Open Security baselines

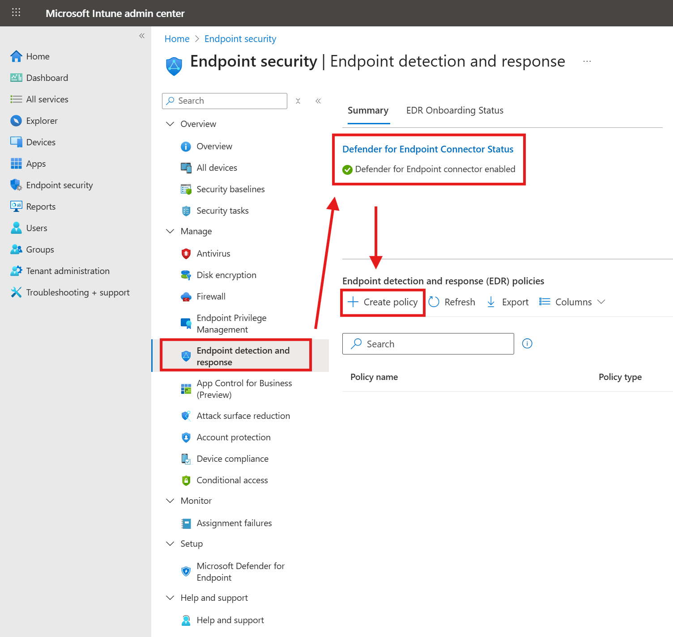pos(230,189)
